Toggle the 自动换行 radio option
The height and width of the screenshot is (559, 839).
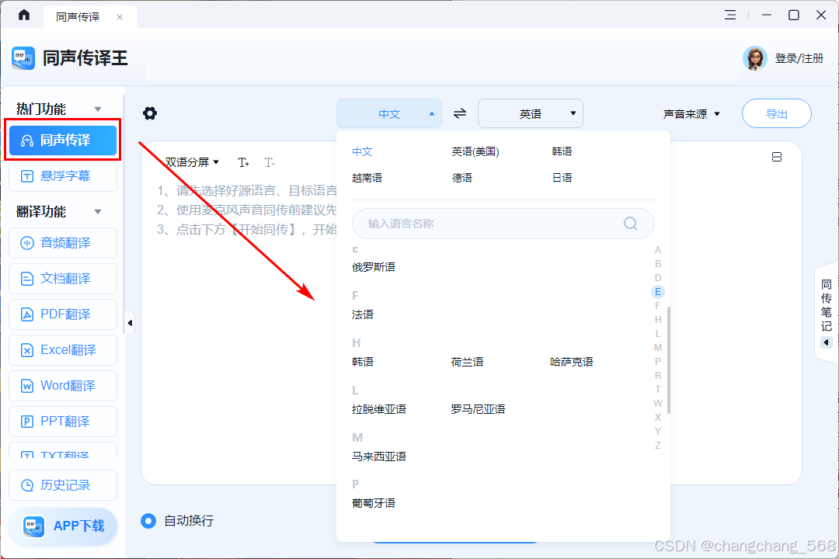[x=148, y=520]
